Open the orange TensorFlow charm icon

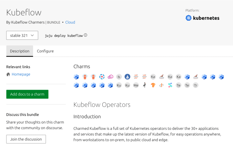153,85
